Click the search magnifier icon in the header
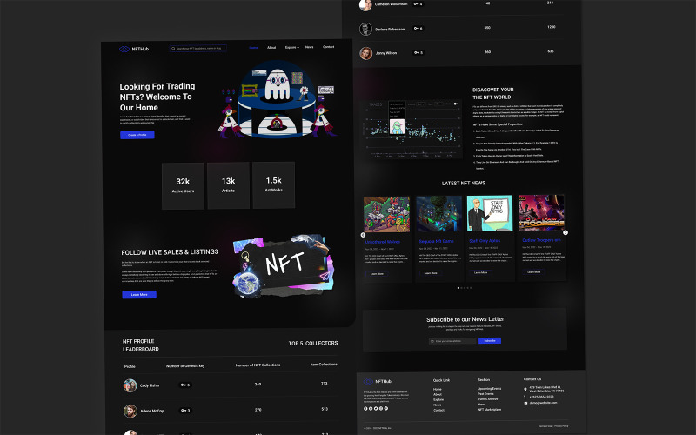The image size is (696, 435). (174, 49)
